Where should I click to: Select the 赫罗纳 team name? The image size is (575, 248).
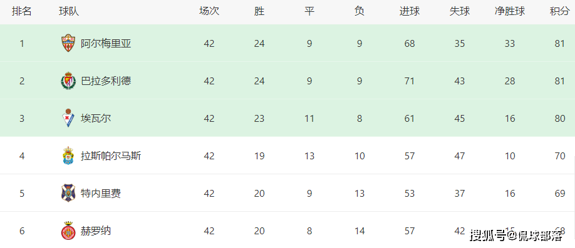[96, 231]
